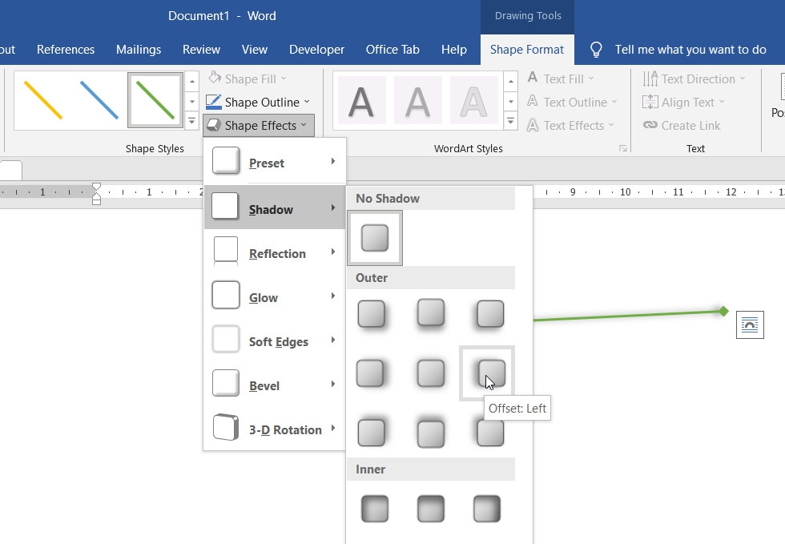Screen dimensions: 785x544
Task: Pick the last Inner shadow preset
Action: 487,509
